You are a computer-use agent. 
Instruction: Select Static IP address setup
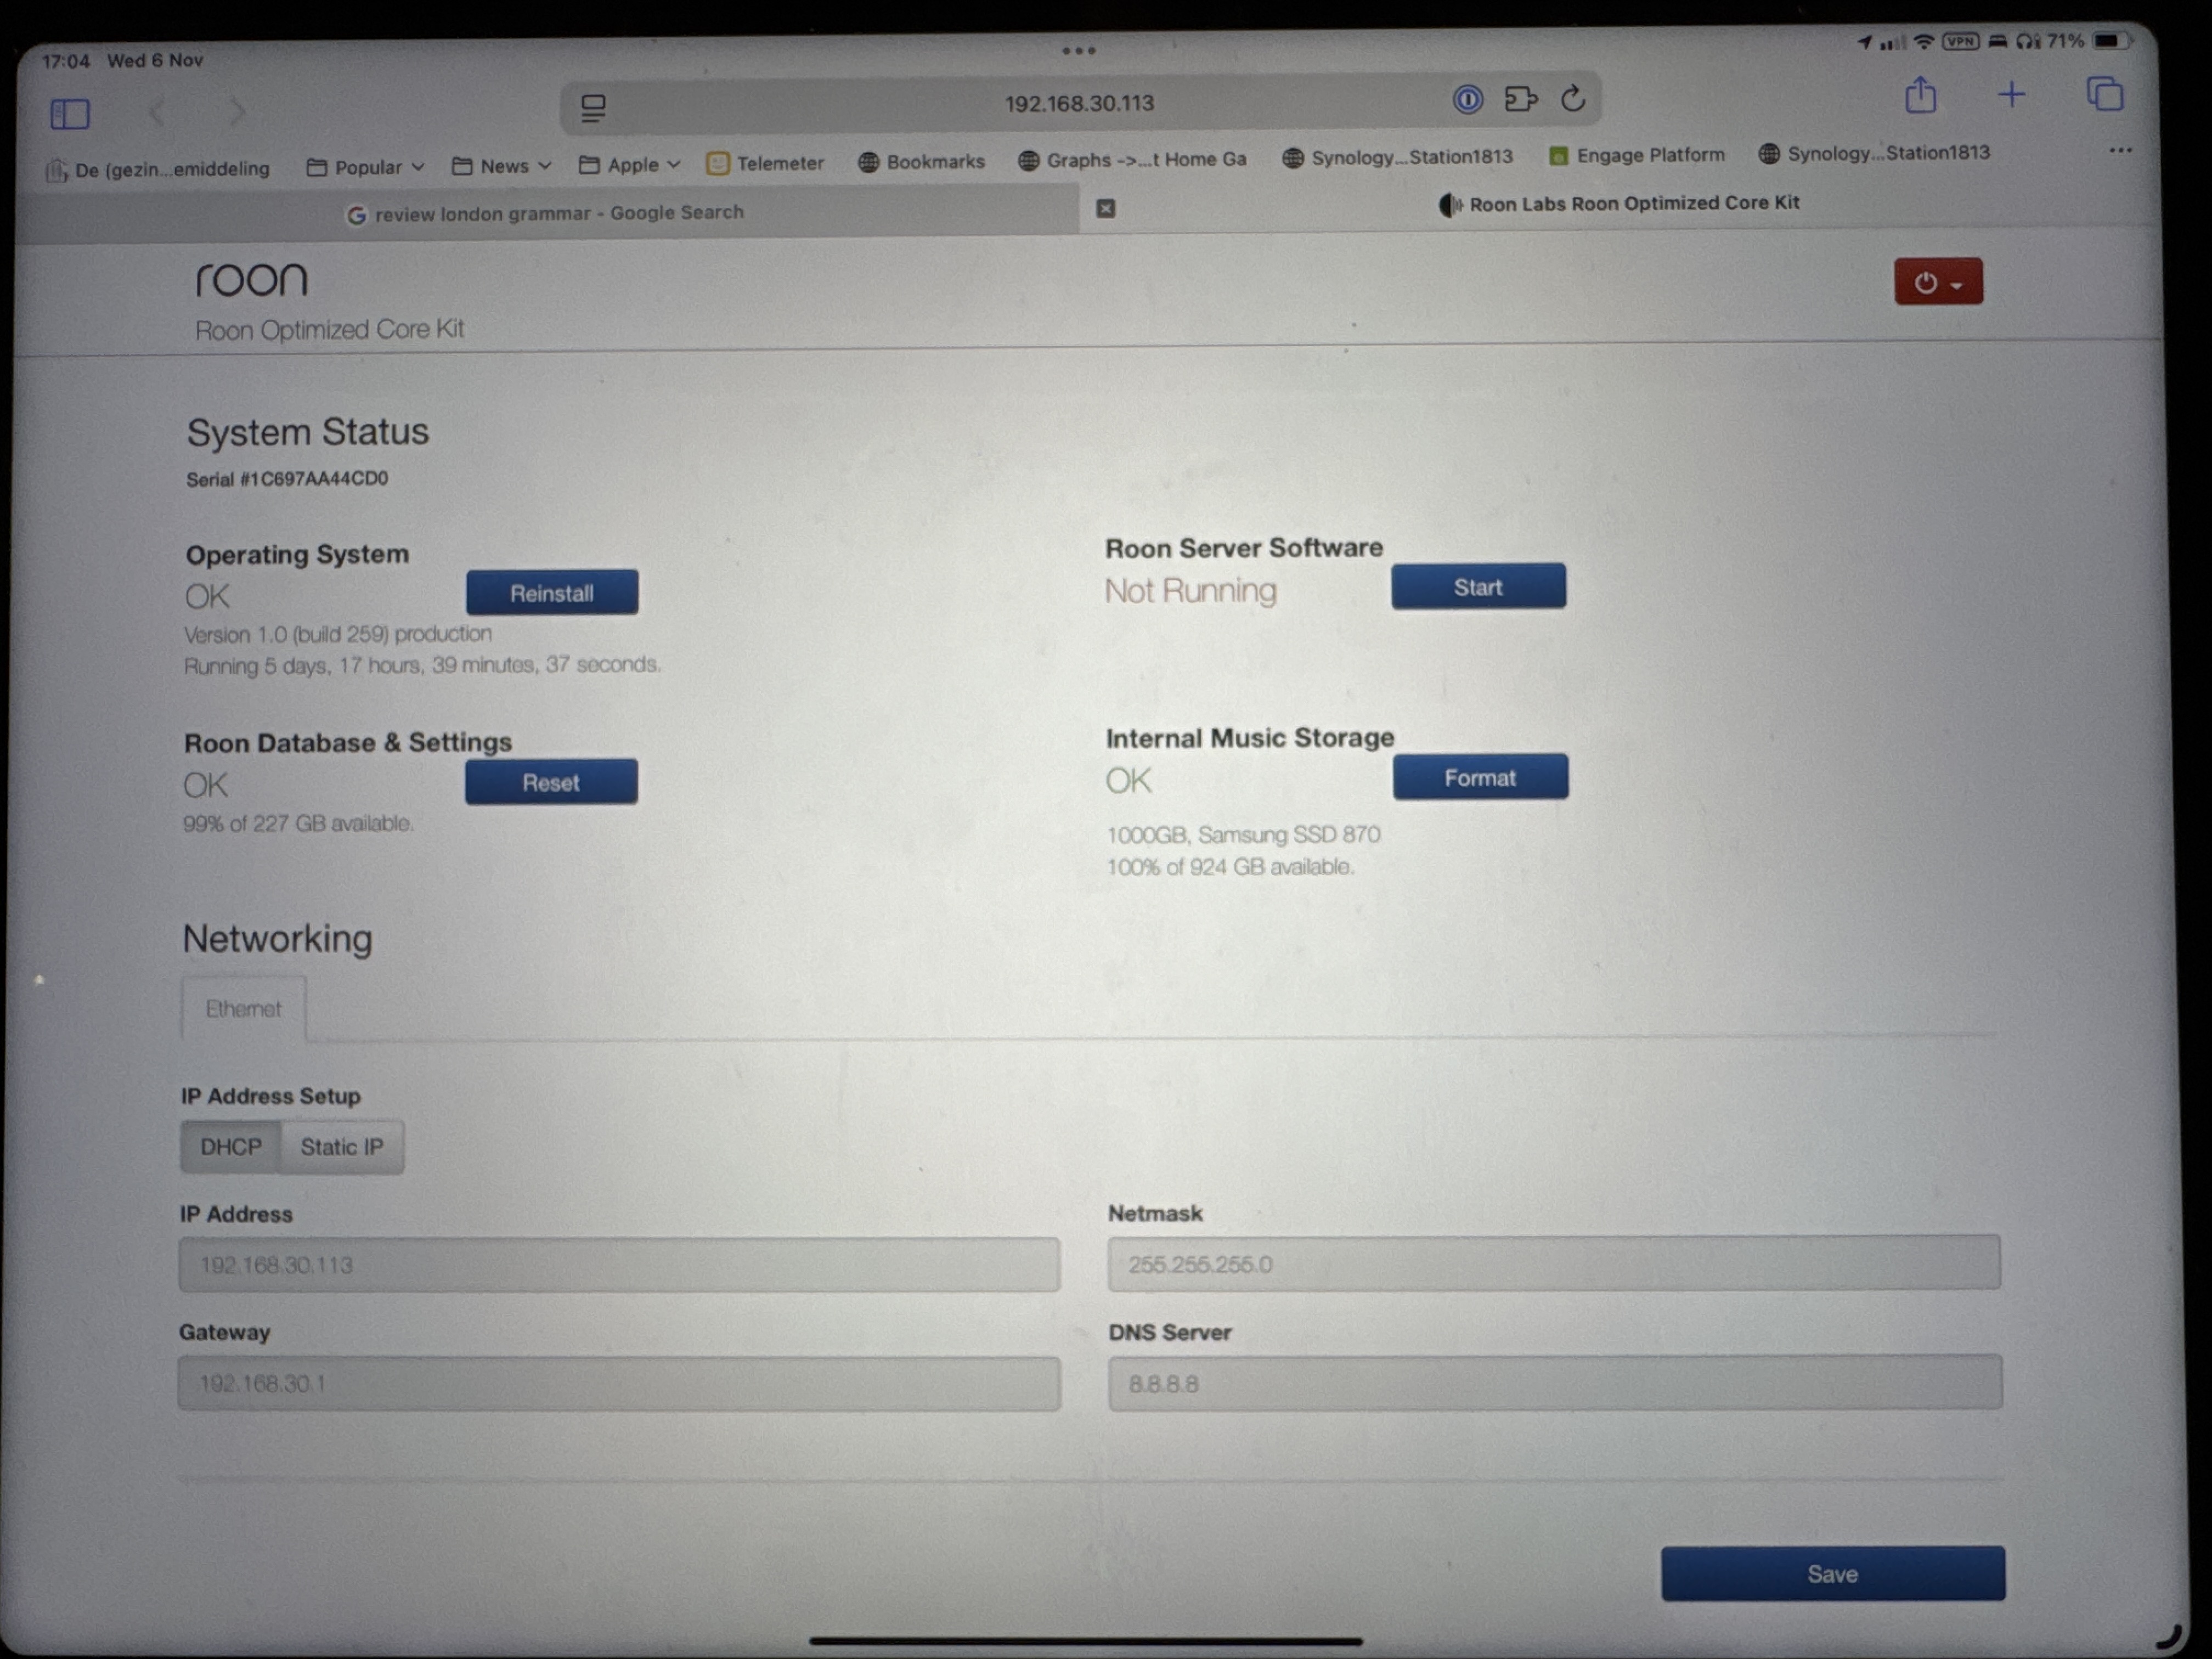(x=342, y=1147)
